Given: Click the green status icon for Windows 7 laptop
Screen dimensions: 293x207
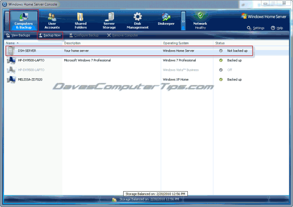Looking at the screenshot, I should pyautogui.click(x=221, y=60).
